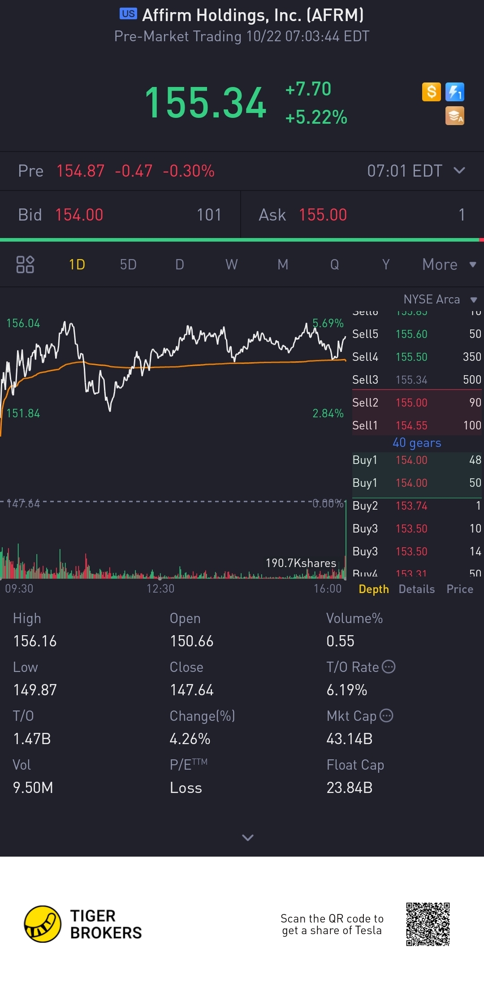Screen dimensions: 484x992
Task: Tap the T/O value 1.47B
Action: pos(32,739)
